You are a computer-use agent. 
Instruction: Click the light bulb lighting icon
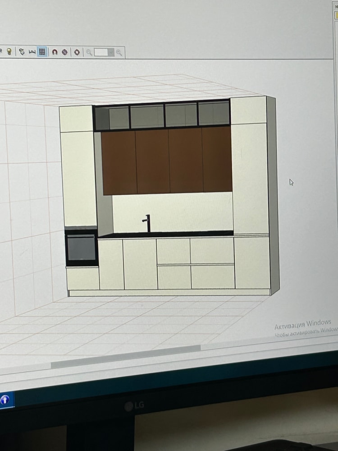pyautogui.click(x=9, y=51)
